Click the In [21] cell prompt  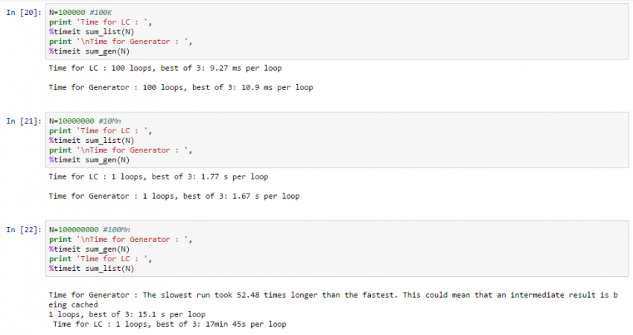25,121
